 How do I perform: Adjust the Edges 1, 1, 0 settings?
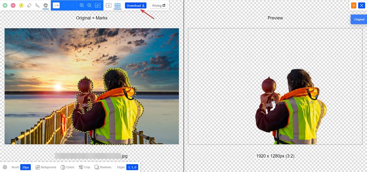132,167
